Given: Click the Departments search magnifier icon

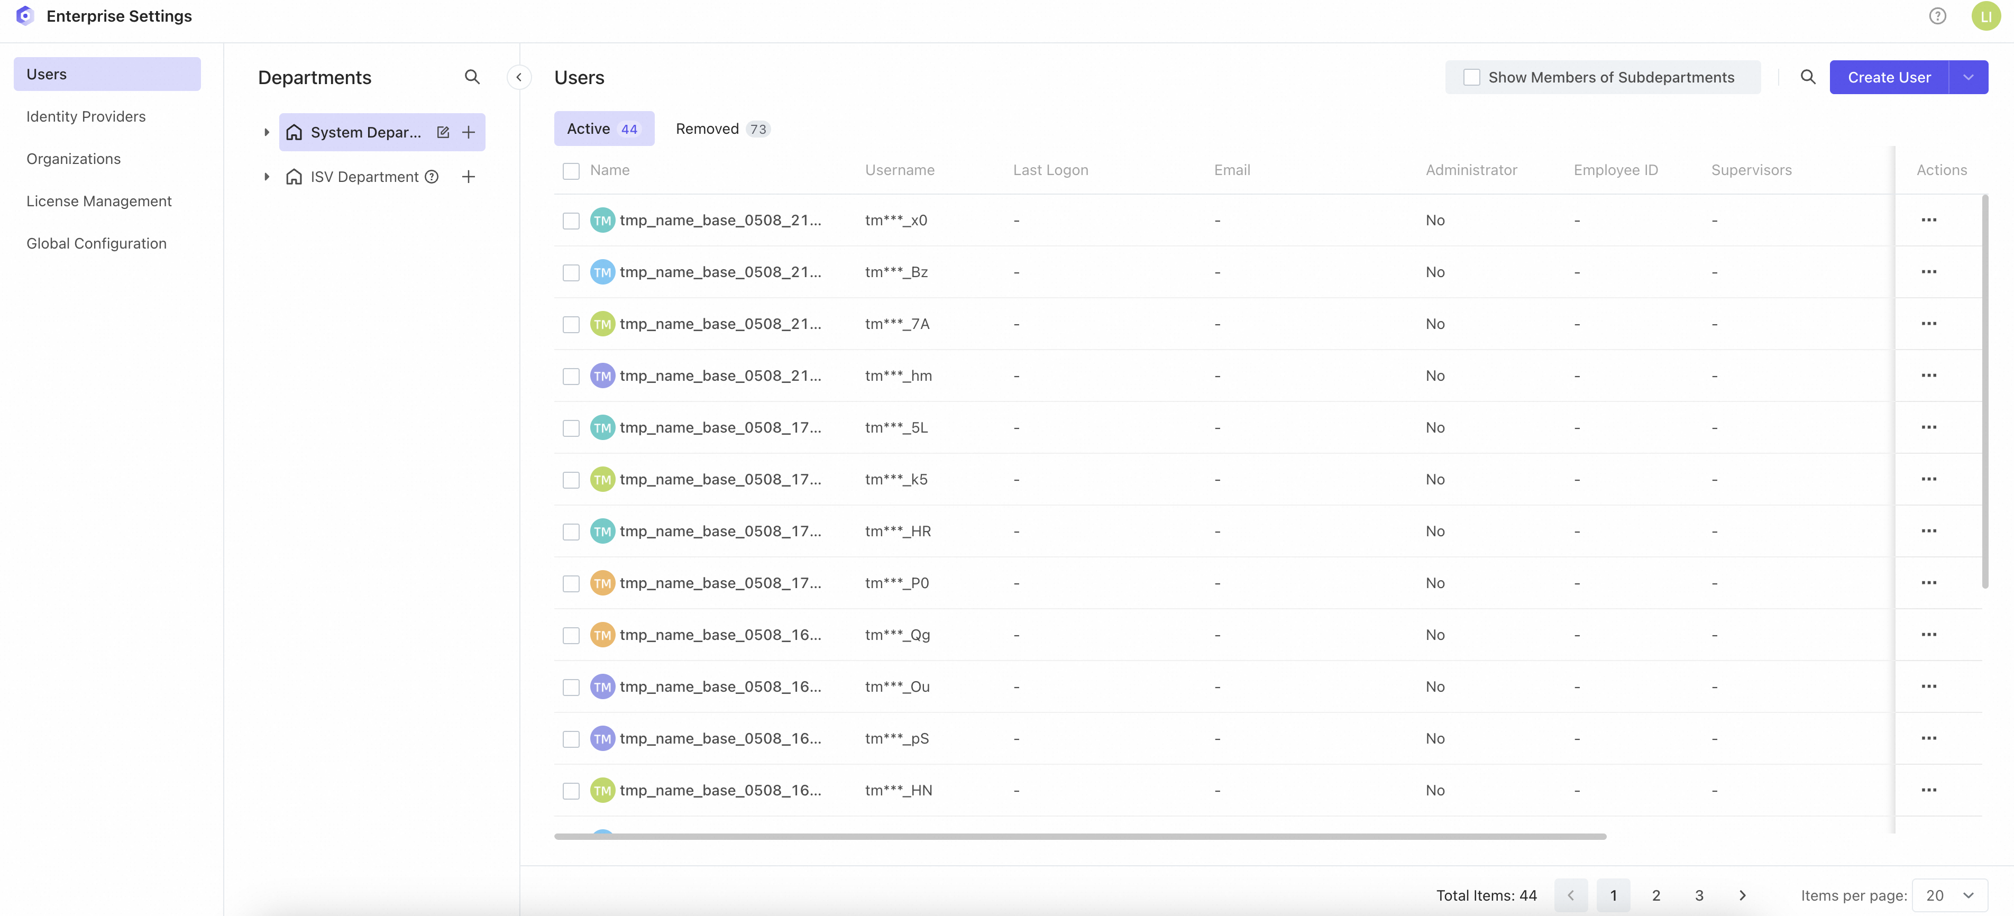Looking at the screenshot, I should 471,77.
